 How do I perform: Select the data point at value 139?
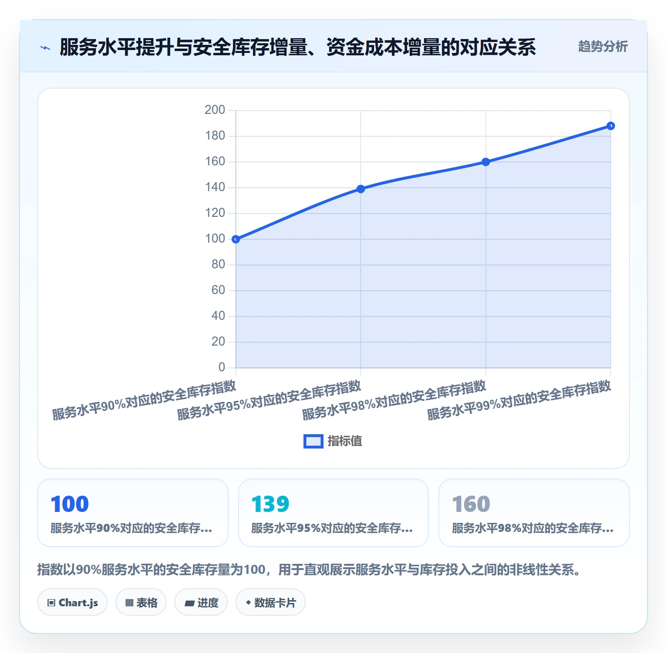[361, 189]
